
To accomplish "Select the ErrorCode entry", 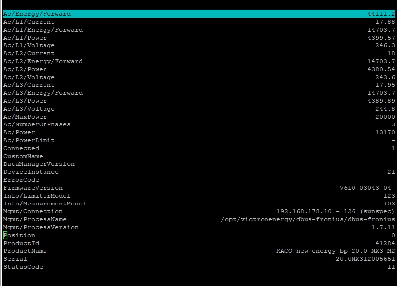I will (199, 180).
